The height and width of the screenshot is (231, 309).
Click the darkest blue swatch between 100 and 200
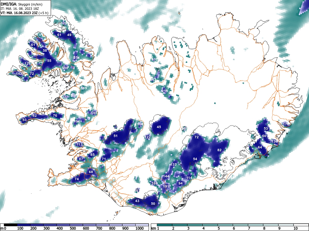tap(24, 225)
